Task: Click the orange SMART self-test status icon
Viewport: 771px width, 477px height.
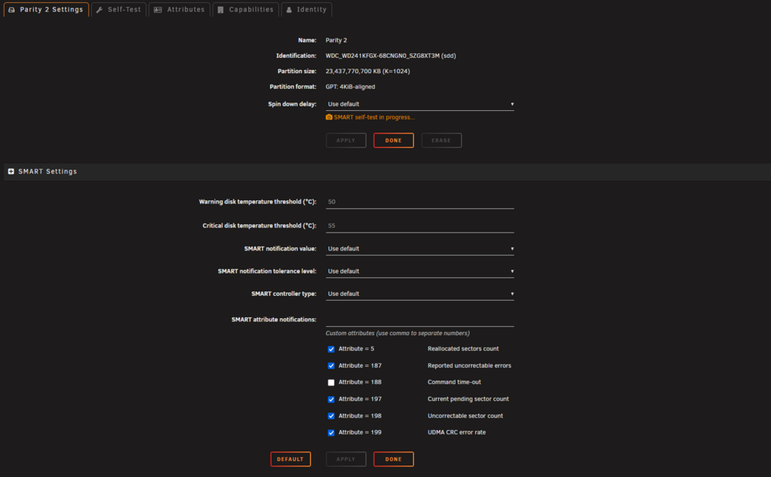Action: (329, 117)
